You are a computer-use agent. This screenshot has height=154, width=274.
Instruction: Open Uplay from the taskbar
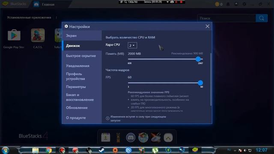(x=128, y=150)
